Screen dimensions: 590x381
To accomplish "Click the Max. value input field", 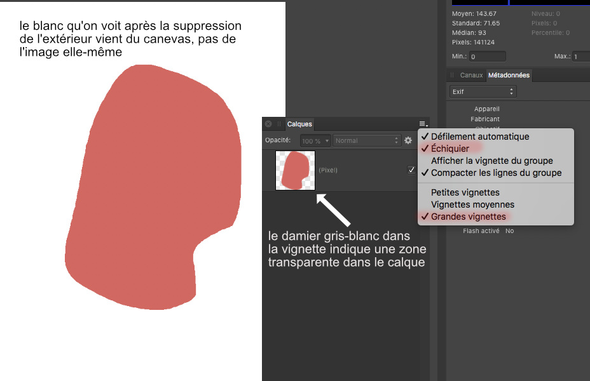I will 581,57.
